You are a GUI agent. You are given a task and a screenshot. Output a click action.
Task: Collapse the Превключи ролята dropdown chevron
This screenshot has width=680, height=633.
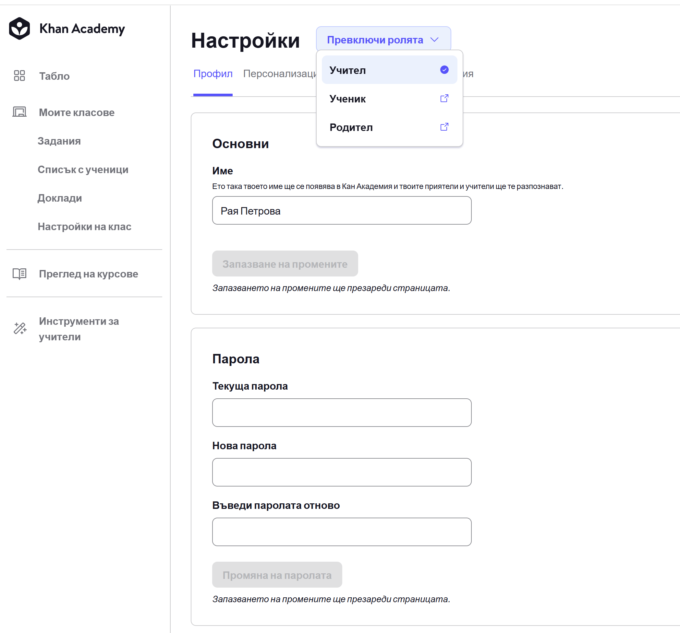click(434, 40)
